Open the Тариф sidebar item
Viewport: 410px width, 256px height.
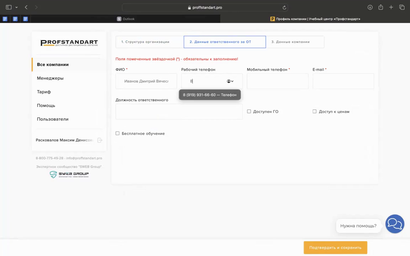(44, 92)
